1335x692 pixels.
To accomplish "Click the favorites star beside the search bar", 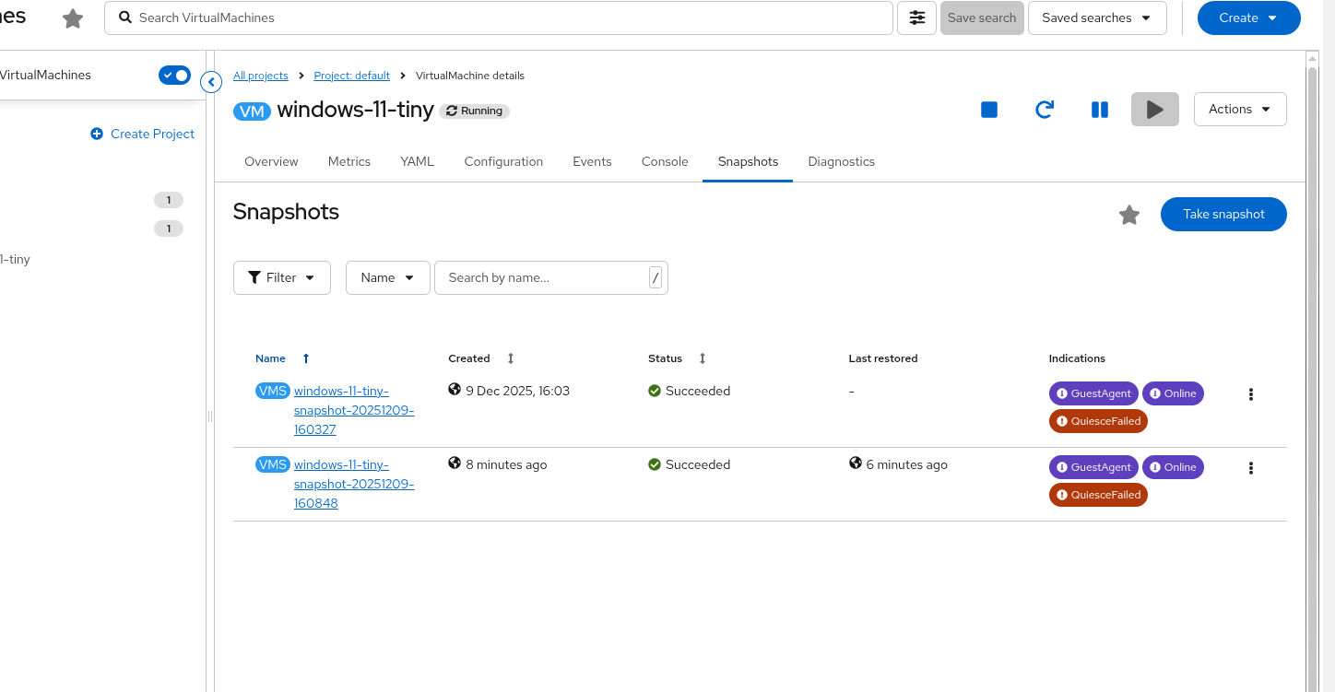I will click(x=73, y=18).
